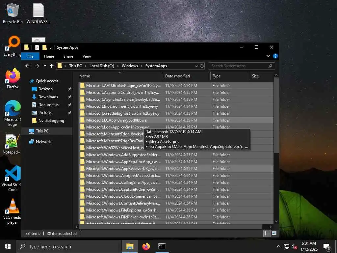
Task: Select Microsoft.Windows.CapturePicker folder
Action: point(176,189)
